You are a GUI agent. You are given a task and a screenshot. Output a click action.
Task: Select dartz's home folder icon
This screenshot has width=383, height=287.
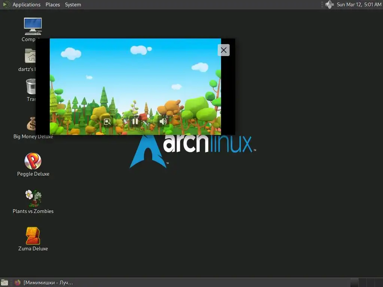click(x=30, y=56)
